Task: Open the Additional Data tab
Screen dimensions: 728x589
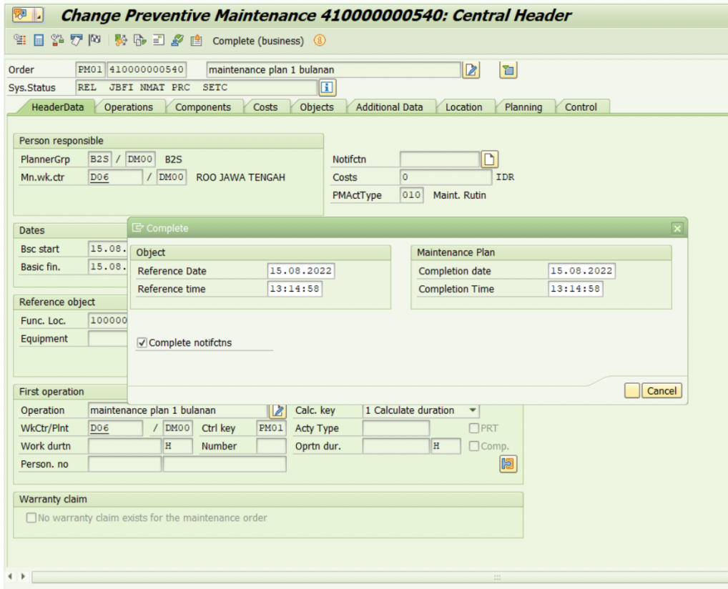Action: (389, 107)
